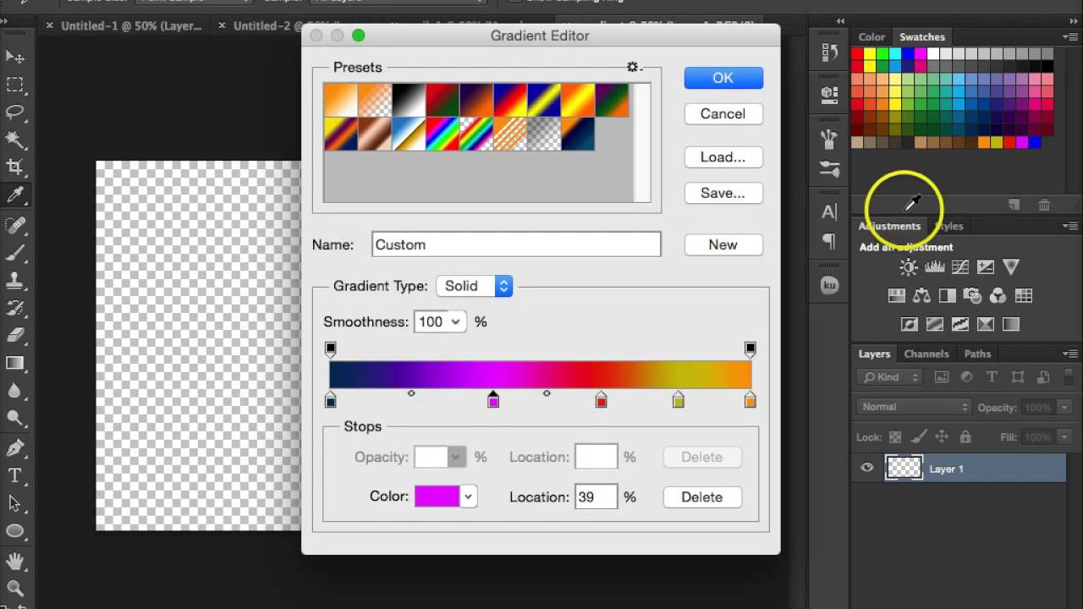This screenshot has width=1083, height=609.
Task: Delete the selected color stop
Action: (701, 497)
